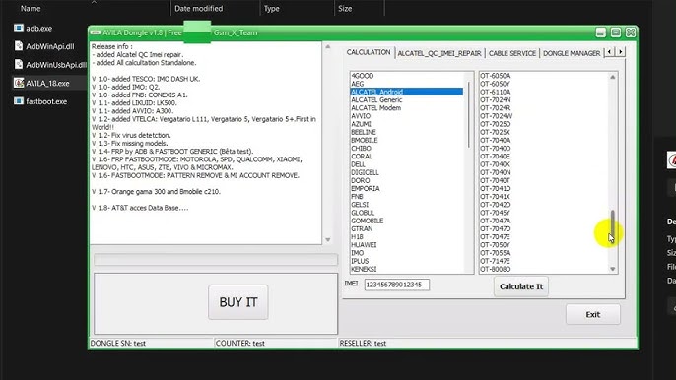The image size is (676, 380).
Task: Select DIGICELL in brand list
Action: coord(366,172)
